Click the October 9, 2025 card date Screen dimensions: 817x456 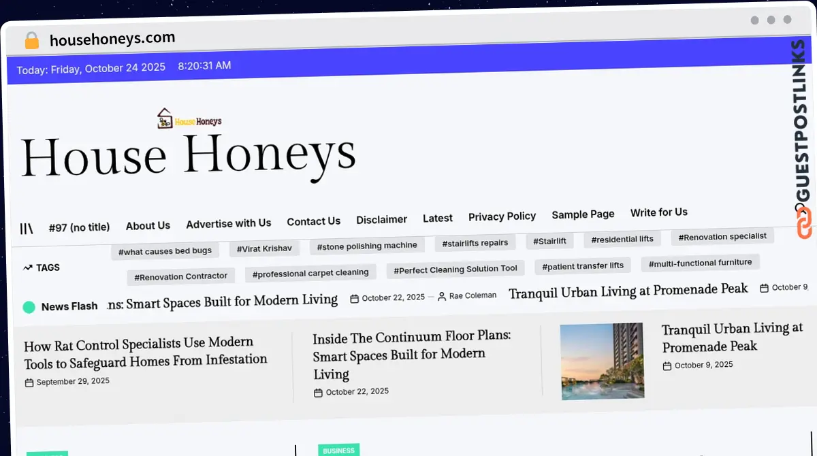(704, 365)
